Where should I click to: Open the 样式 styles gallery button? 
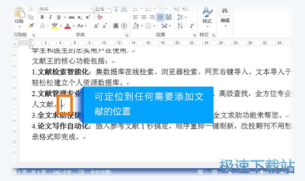point(207,17)
